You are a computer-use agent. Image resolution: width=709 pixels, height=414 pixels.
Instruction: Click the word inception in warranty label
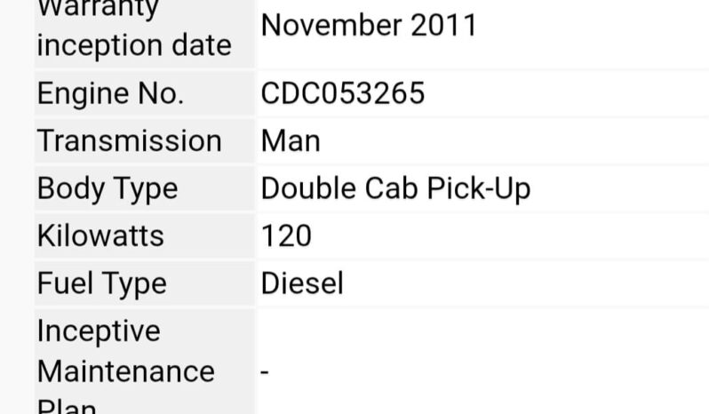pyautogui.click(x=99, y=46)
